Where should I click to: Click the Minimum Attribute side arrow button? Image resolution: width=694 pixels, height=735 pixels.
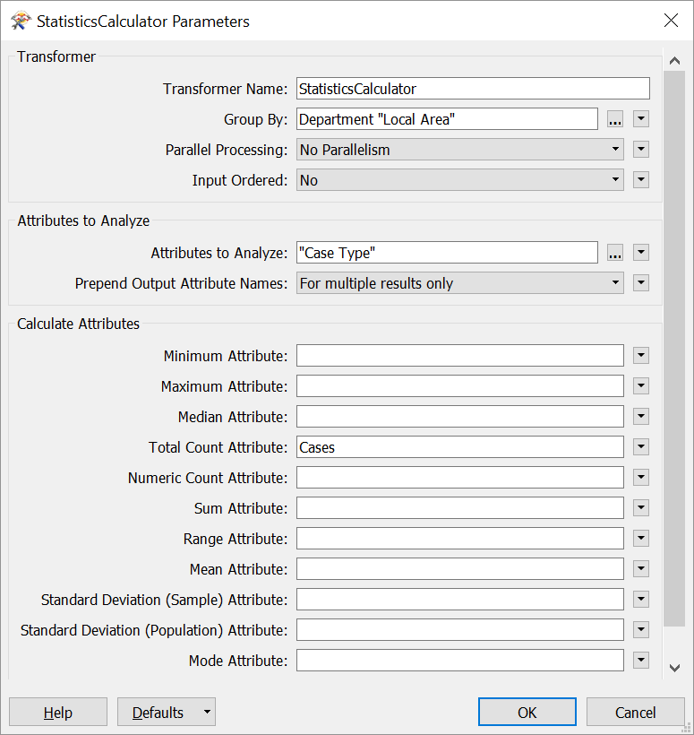640,356
